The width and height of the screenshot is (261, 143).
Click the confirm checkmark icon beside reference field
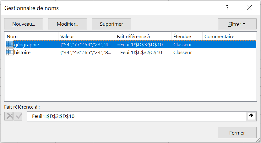pyautogui.click(x=18, y=116)
